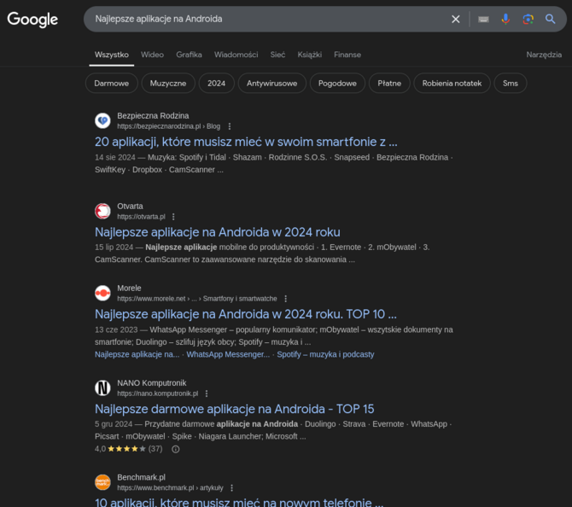Apply the Pogodowe filter chip
This screenshot has height=507, width=572.
[x=337, y=83]
